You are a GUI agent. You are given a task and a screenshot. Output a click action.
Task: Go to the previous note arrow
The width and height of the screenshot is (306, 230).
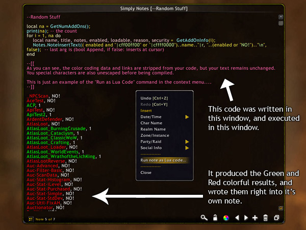click(x=237, y=218)
